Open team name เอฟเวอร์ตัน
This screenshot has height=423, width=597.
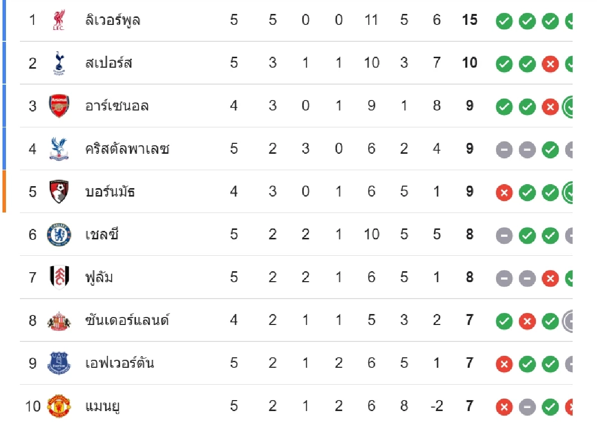coord(119,363)
